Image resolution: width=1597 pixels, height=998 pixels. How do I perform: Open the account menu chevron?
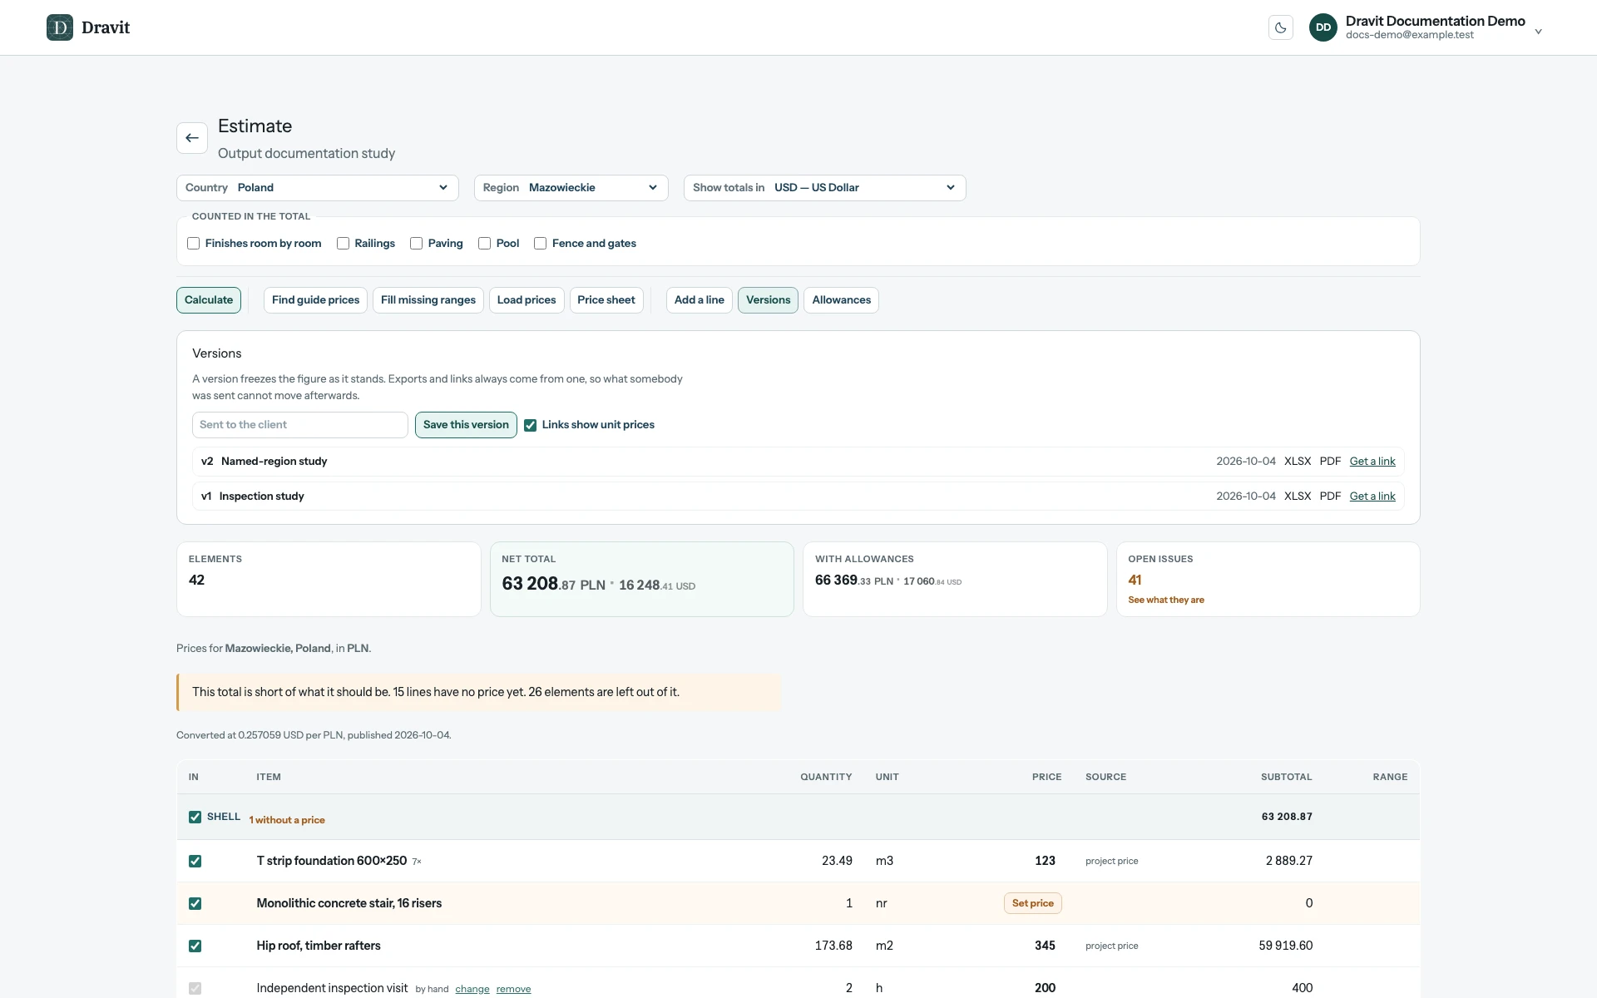tap(1539, 32)
